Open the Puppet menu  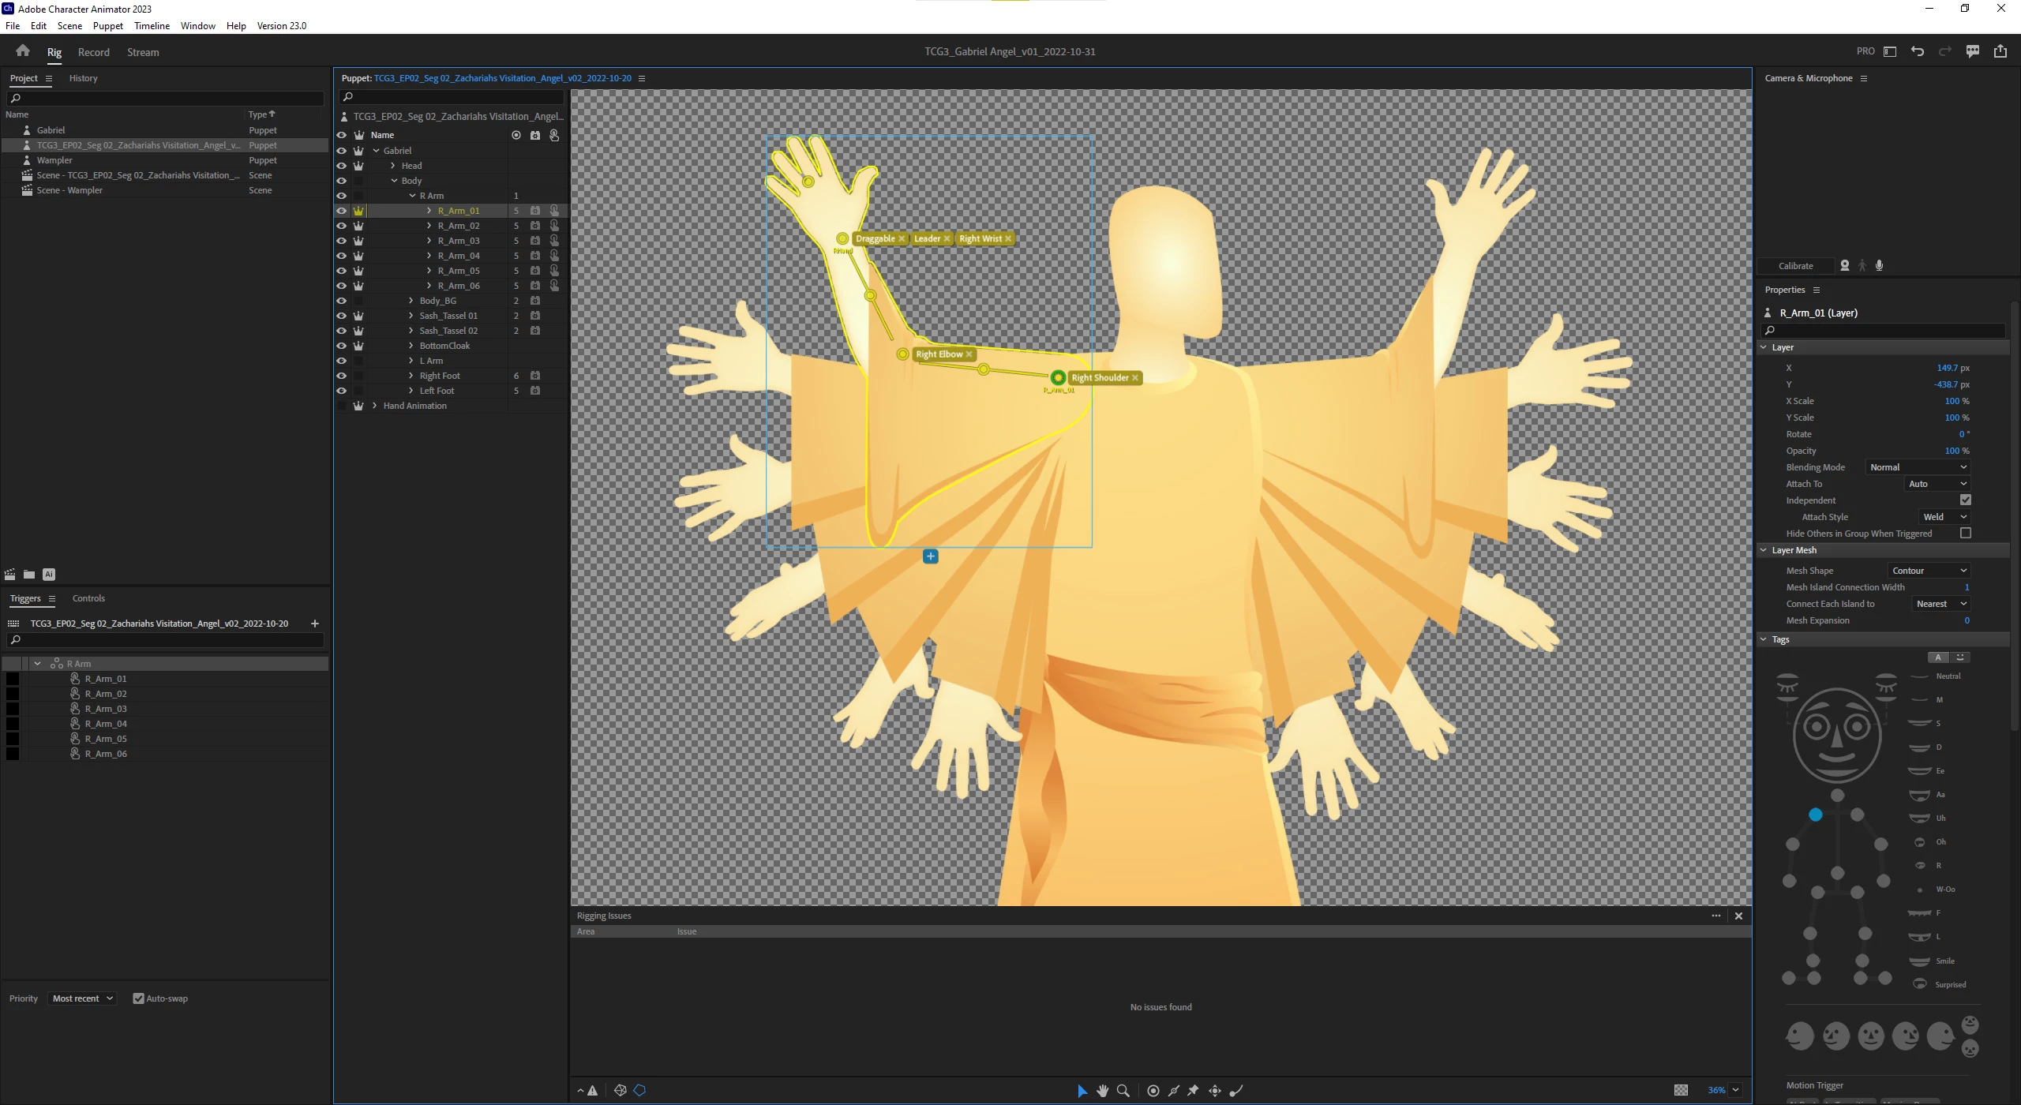[x=107, y=25]
